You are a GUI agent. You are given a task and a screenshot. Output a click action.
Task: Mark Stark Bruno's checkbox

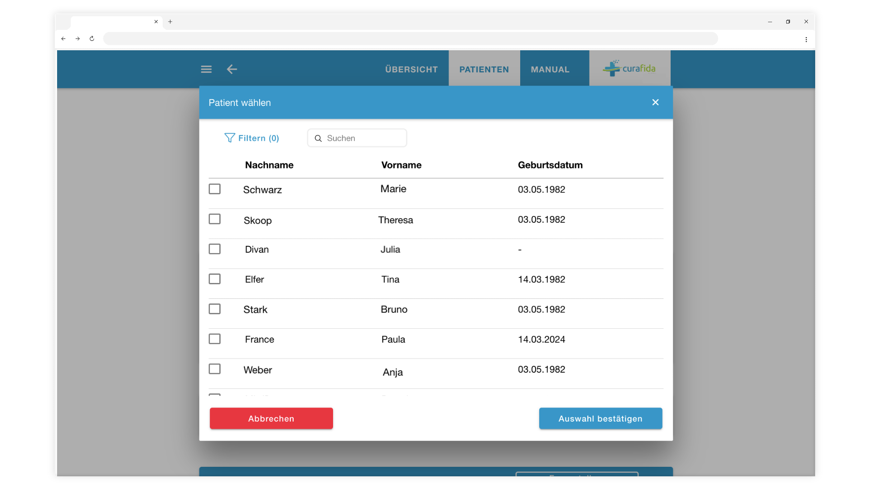215,309
